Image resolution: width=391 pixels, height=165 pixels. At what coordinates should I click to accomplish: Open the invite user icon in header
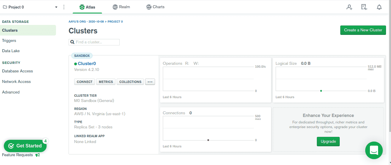coord(349,7)
